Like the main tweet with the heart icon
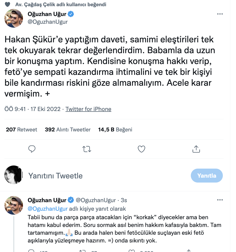Image resolution: width=236 pixels, height=252 pixels. [x=141, y=148]
